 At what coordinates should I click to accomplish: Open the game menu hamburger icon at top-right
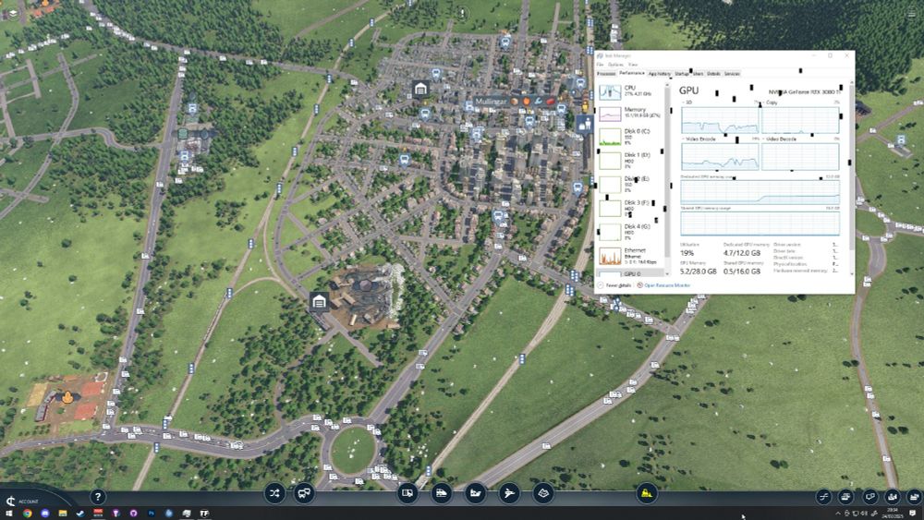[x=912, y=13]
